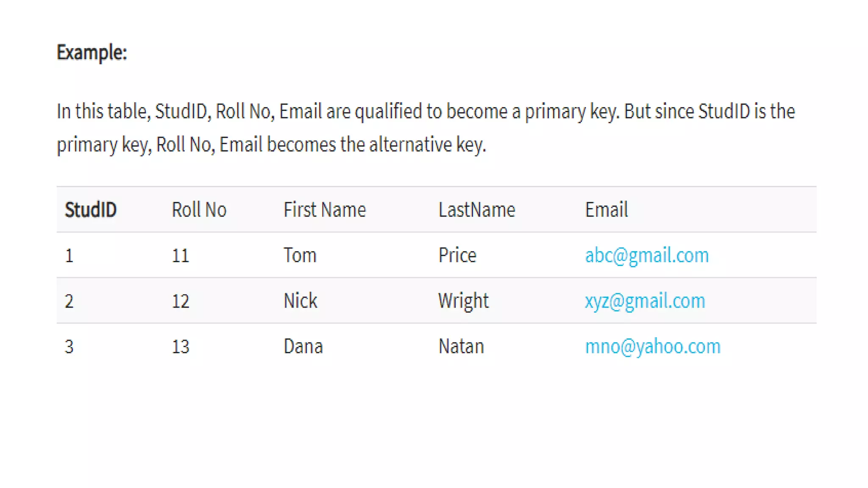This screenshot has height=488, width=868.
Task: Click the First Name column header
Action: pos(325,210)
